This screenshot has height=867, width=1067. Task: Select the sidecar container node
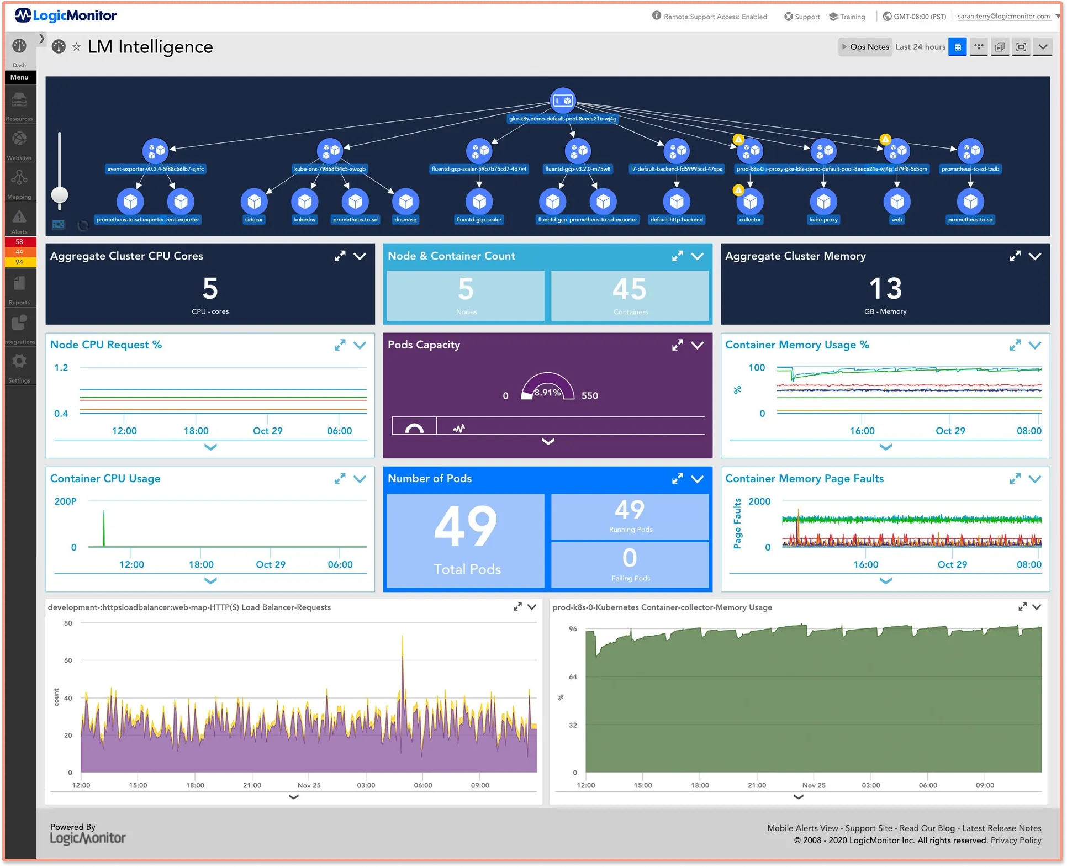254,202
